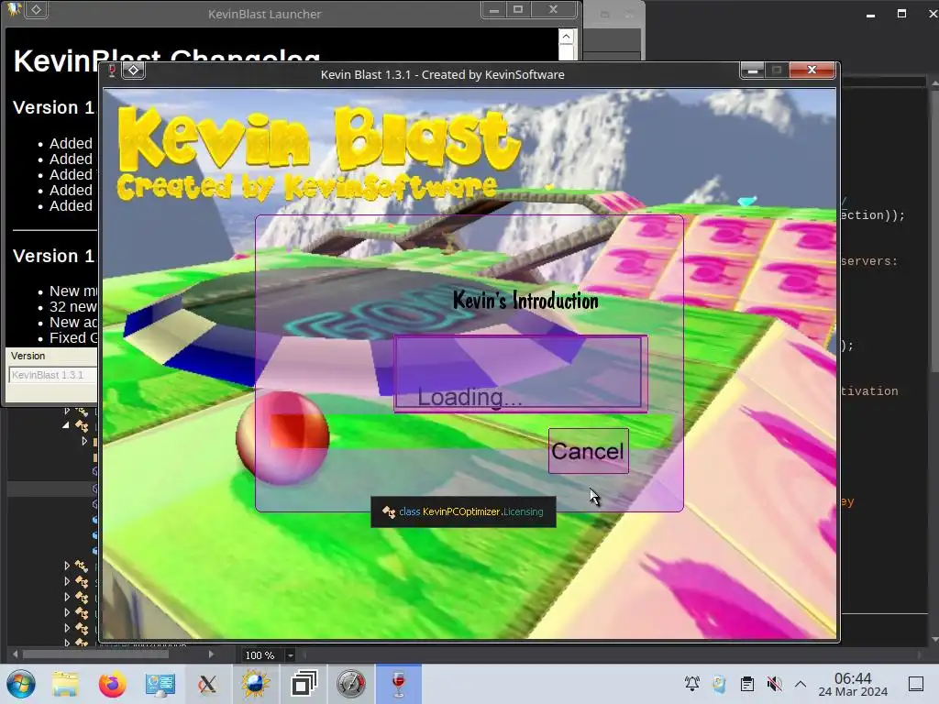Click the speedometer gauge taskbar icon
The image size is (939, 704).
click(351, 684)
